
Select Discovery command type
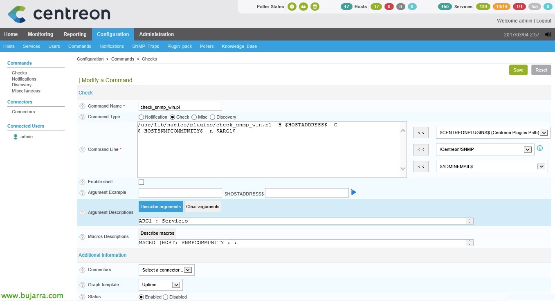212,117
